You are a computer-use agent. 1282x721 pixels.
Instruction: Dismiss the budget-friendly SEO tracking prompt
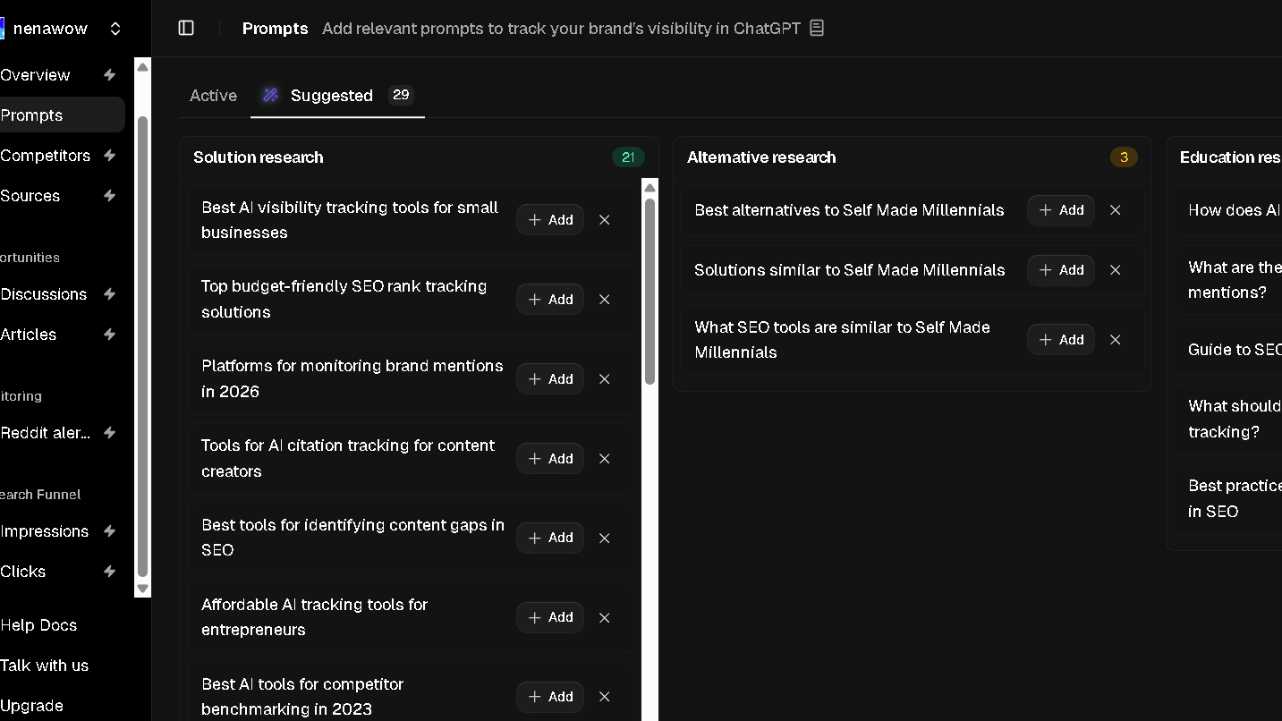click(x=604, y=299)
